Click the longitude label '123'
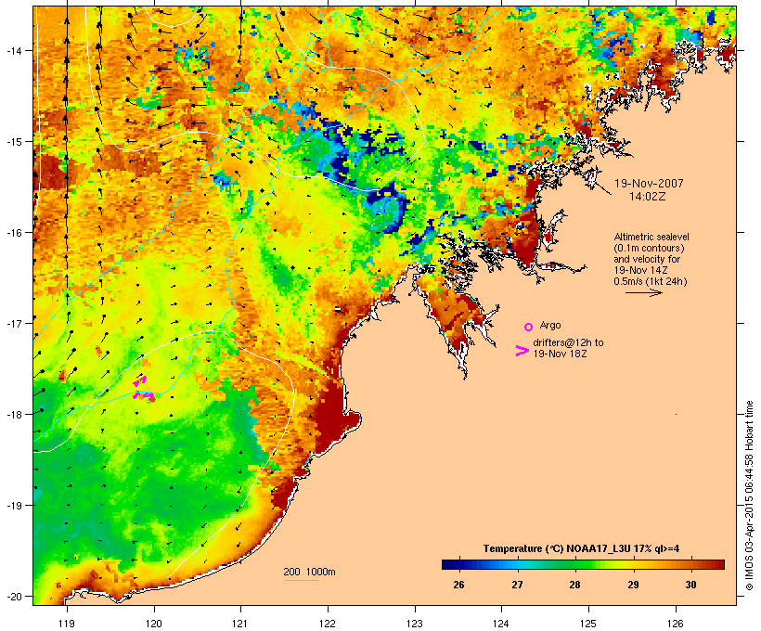The width and height of the screenshot is (761, 631). [415, 624]
